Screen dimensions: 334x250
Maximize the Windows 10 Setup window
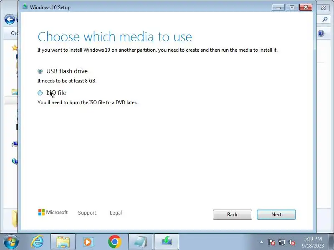[x=292, y=7]
